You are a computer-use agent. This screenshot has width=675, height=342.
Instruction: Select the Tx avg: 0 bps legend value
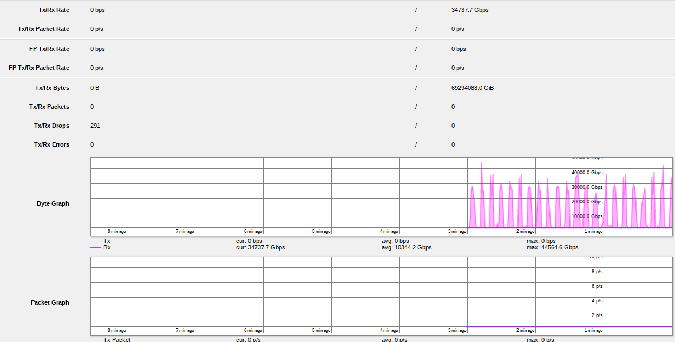pos(395,241)
